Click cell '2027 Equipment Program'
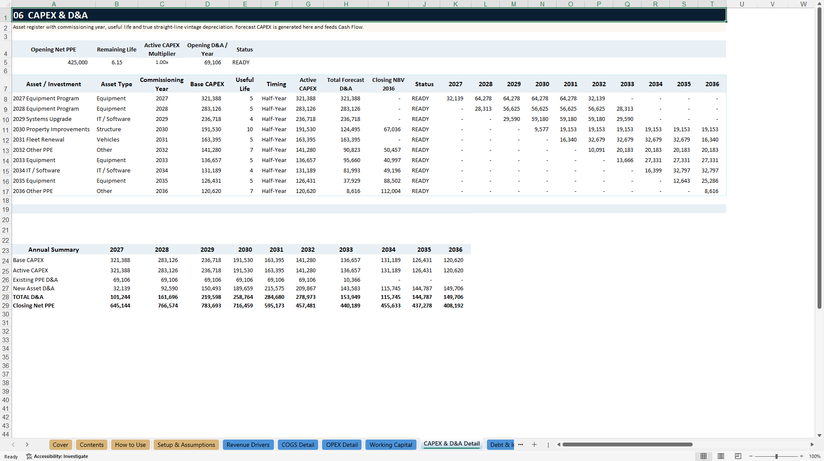This screenshot has height=461, width=824. click(x=54, y=99)
